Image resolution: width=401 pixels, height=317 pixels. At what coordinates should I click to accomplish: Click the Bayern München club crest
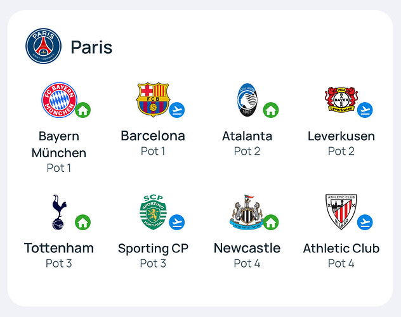60,100
